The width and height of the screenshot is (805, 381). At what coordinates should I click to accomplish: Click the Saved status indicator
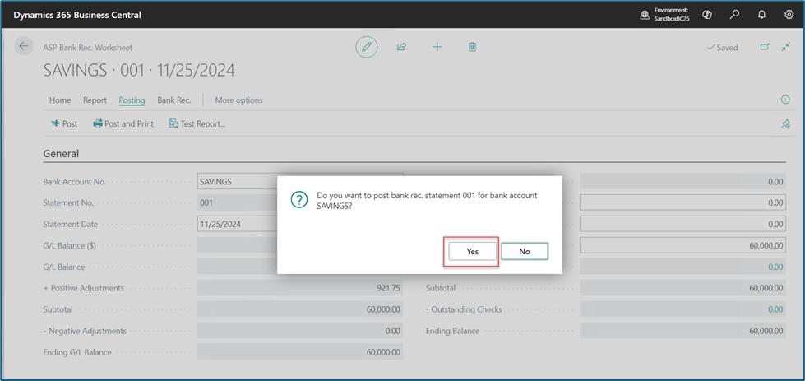click(x=722, y=47)
